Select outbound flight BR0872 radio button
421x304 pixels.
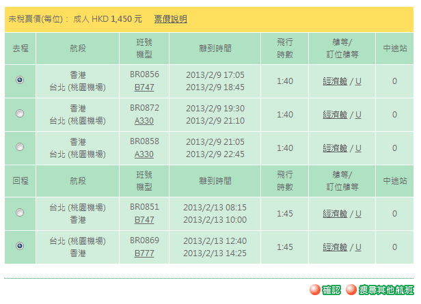click(x=20, y=113)
